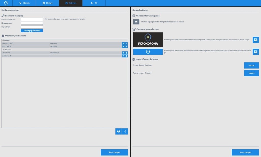This screenshot has width=261, height=157.
Task: Click the database icon beside Import/Export database
Action: pyautogui.click(x=134, y=59)
